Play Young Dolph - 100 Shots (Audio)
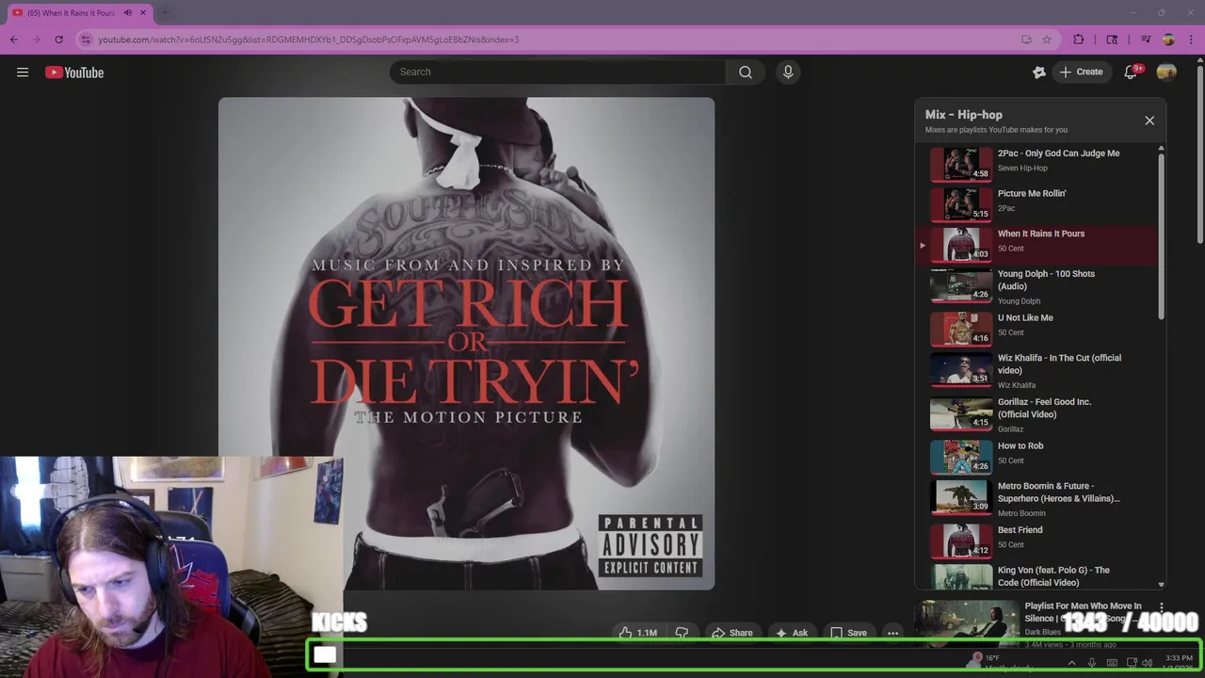 pyautogui.click(x=1036, y=288)
